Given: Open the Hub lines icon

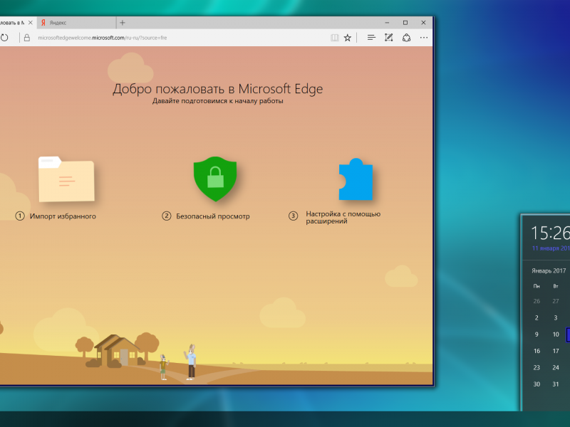Looking at the screenshot, I should tap(371, 38).
